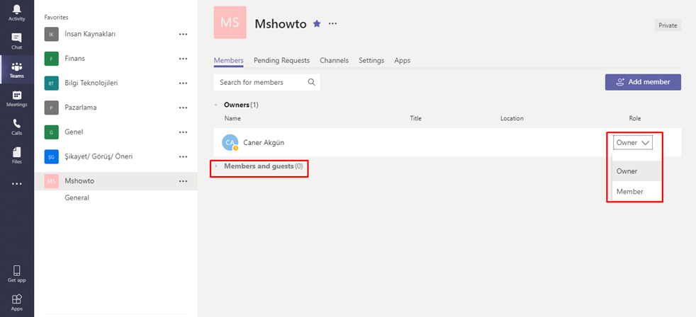Click the Mshowto team title heading
The image size is (696, 317).
(281, 24)
